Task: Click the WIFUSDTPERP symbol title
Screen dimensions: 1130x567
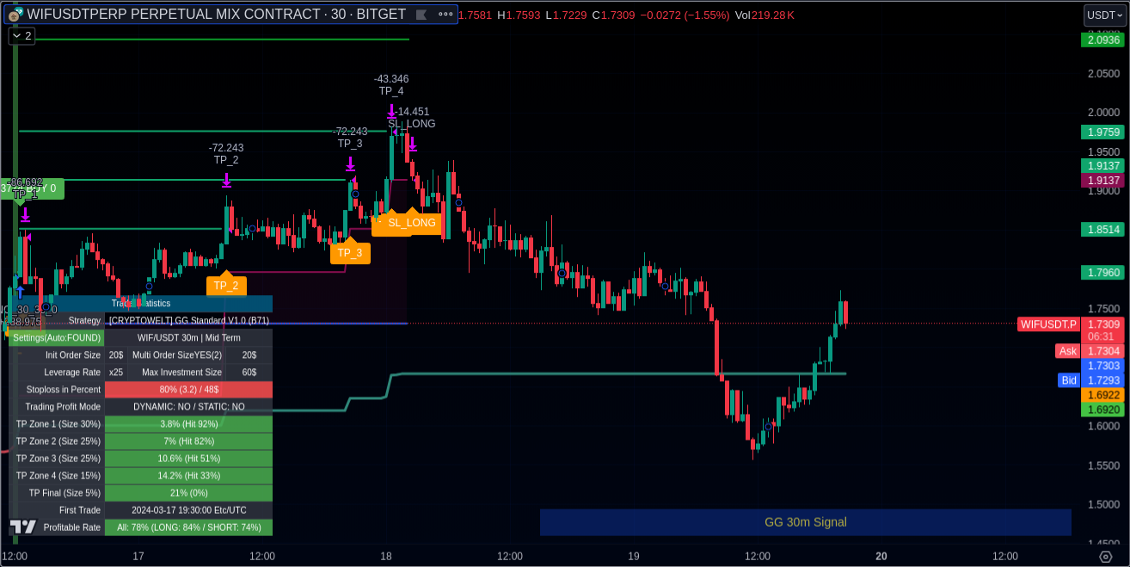Action: click(x=215, y=15)
